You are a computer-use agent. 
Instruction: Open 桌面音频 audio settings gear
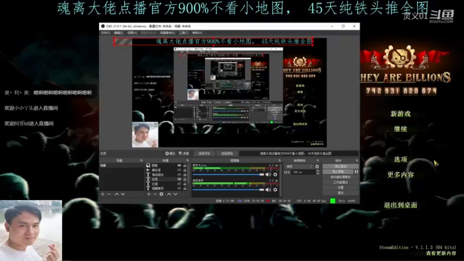[275, 190]
